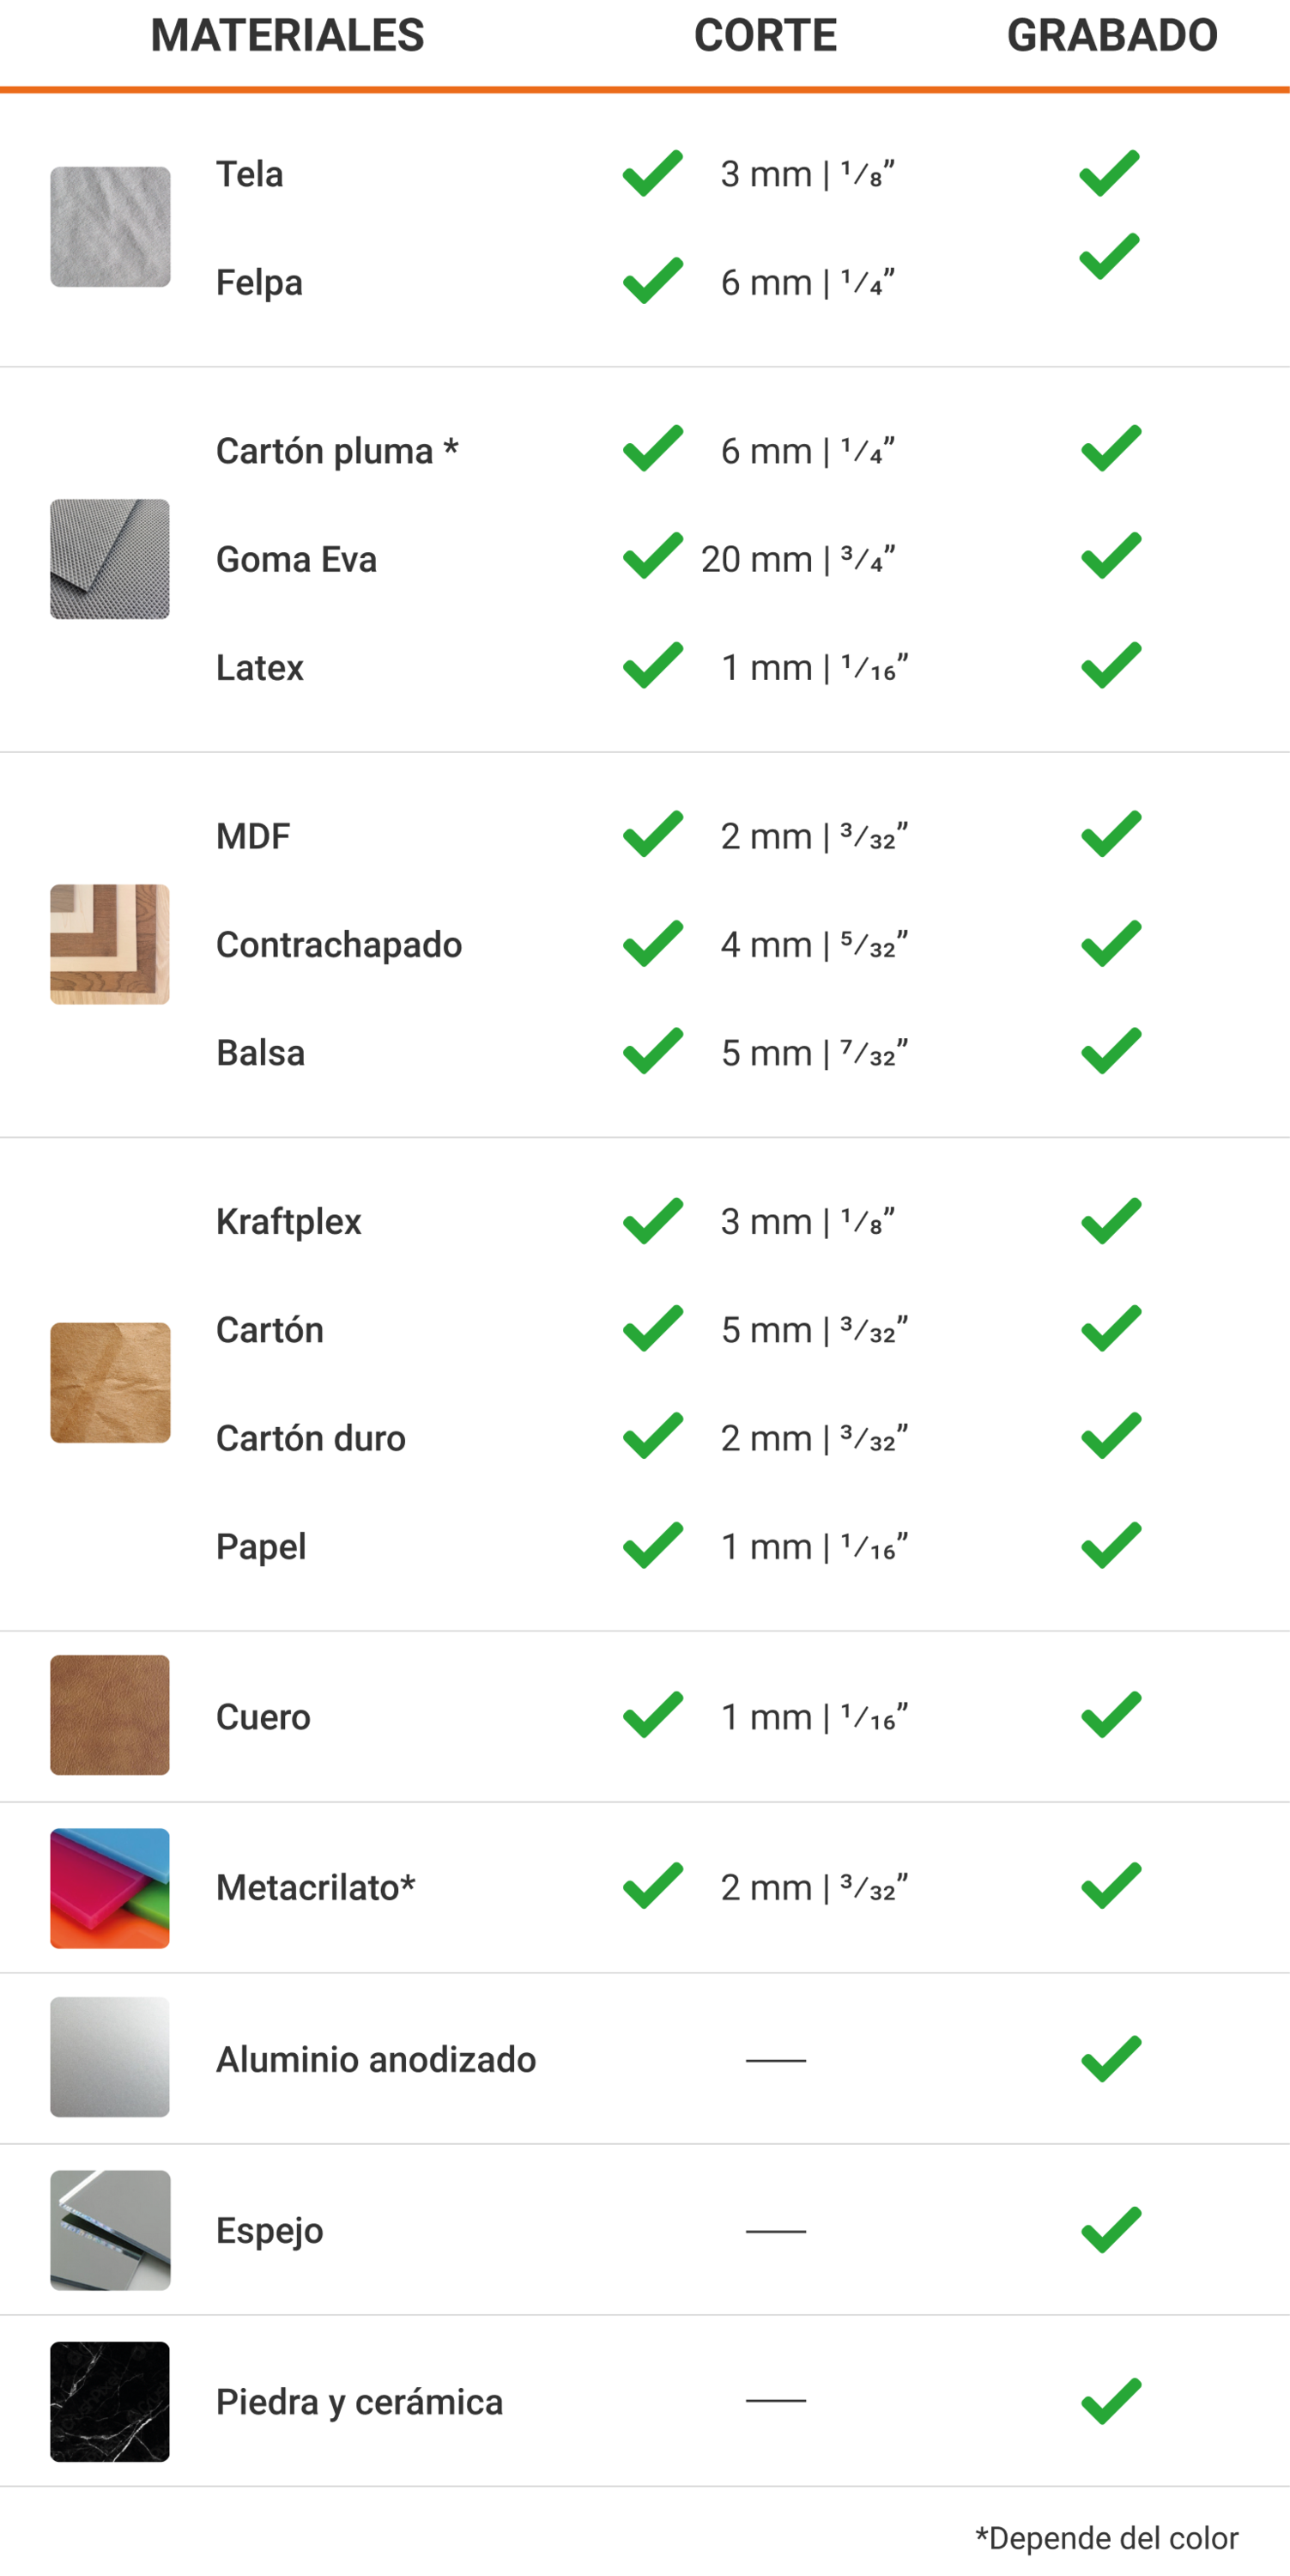Screen dimensions: 1290x2576
Task: Click the brown leather texture thumbnail
Action: coord(110,1715)
